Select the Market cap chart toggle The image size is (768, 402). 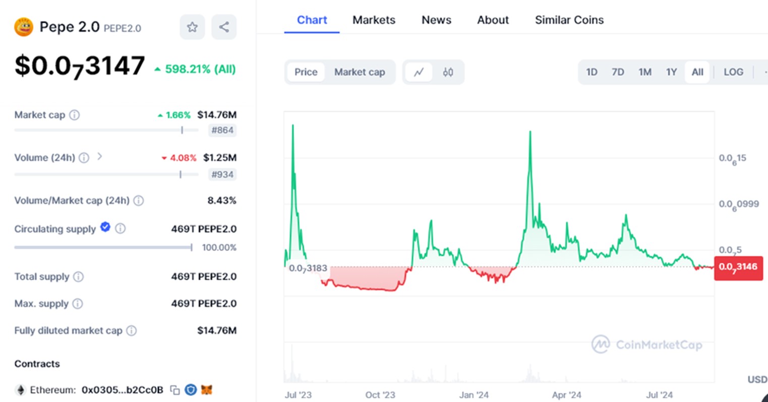tap(360, 72)
